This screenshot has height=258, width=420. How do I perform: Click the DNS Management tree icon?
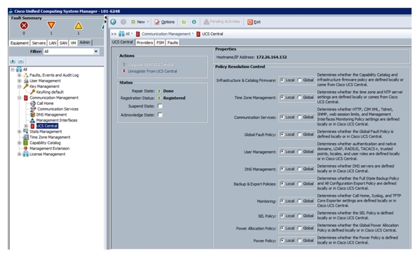tap(32, 114)
